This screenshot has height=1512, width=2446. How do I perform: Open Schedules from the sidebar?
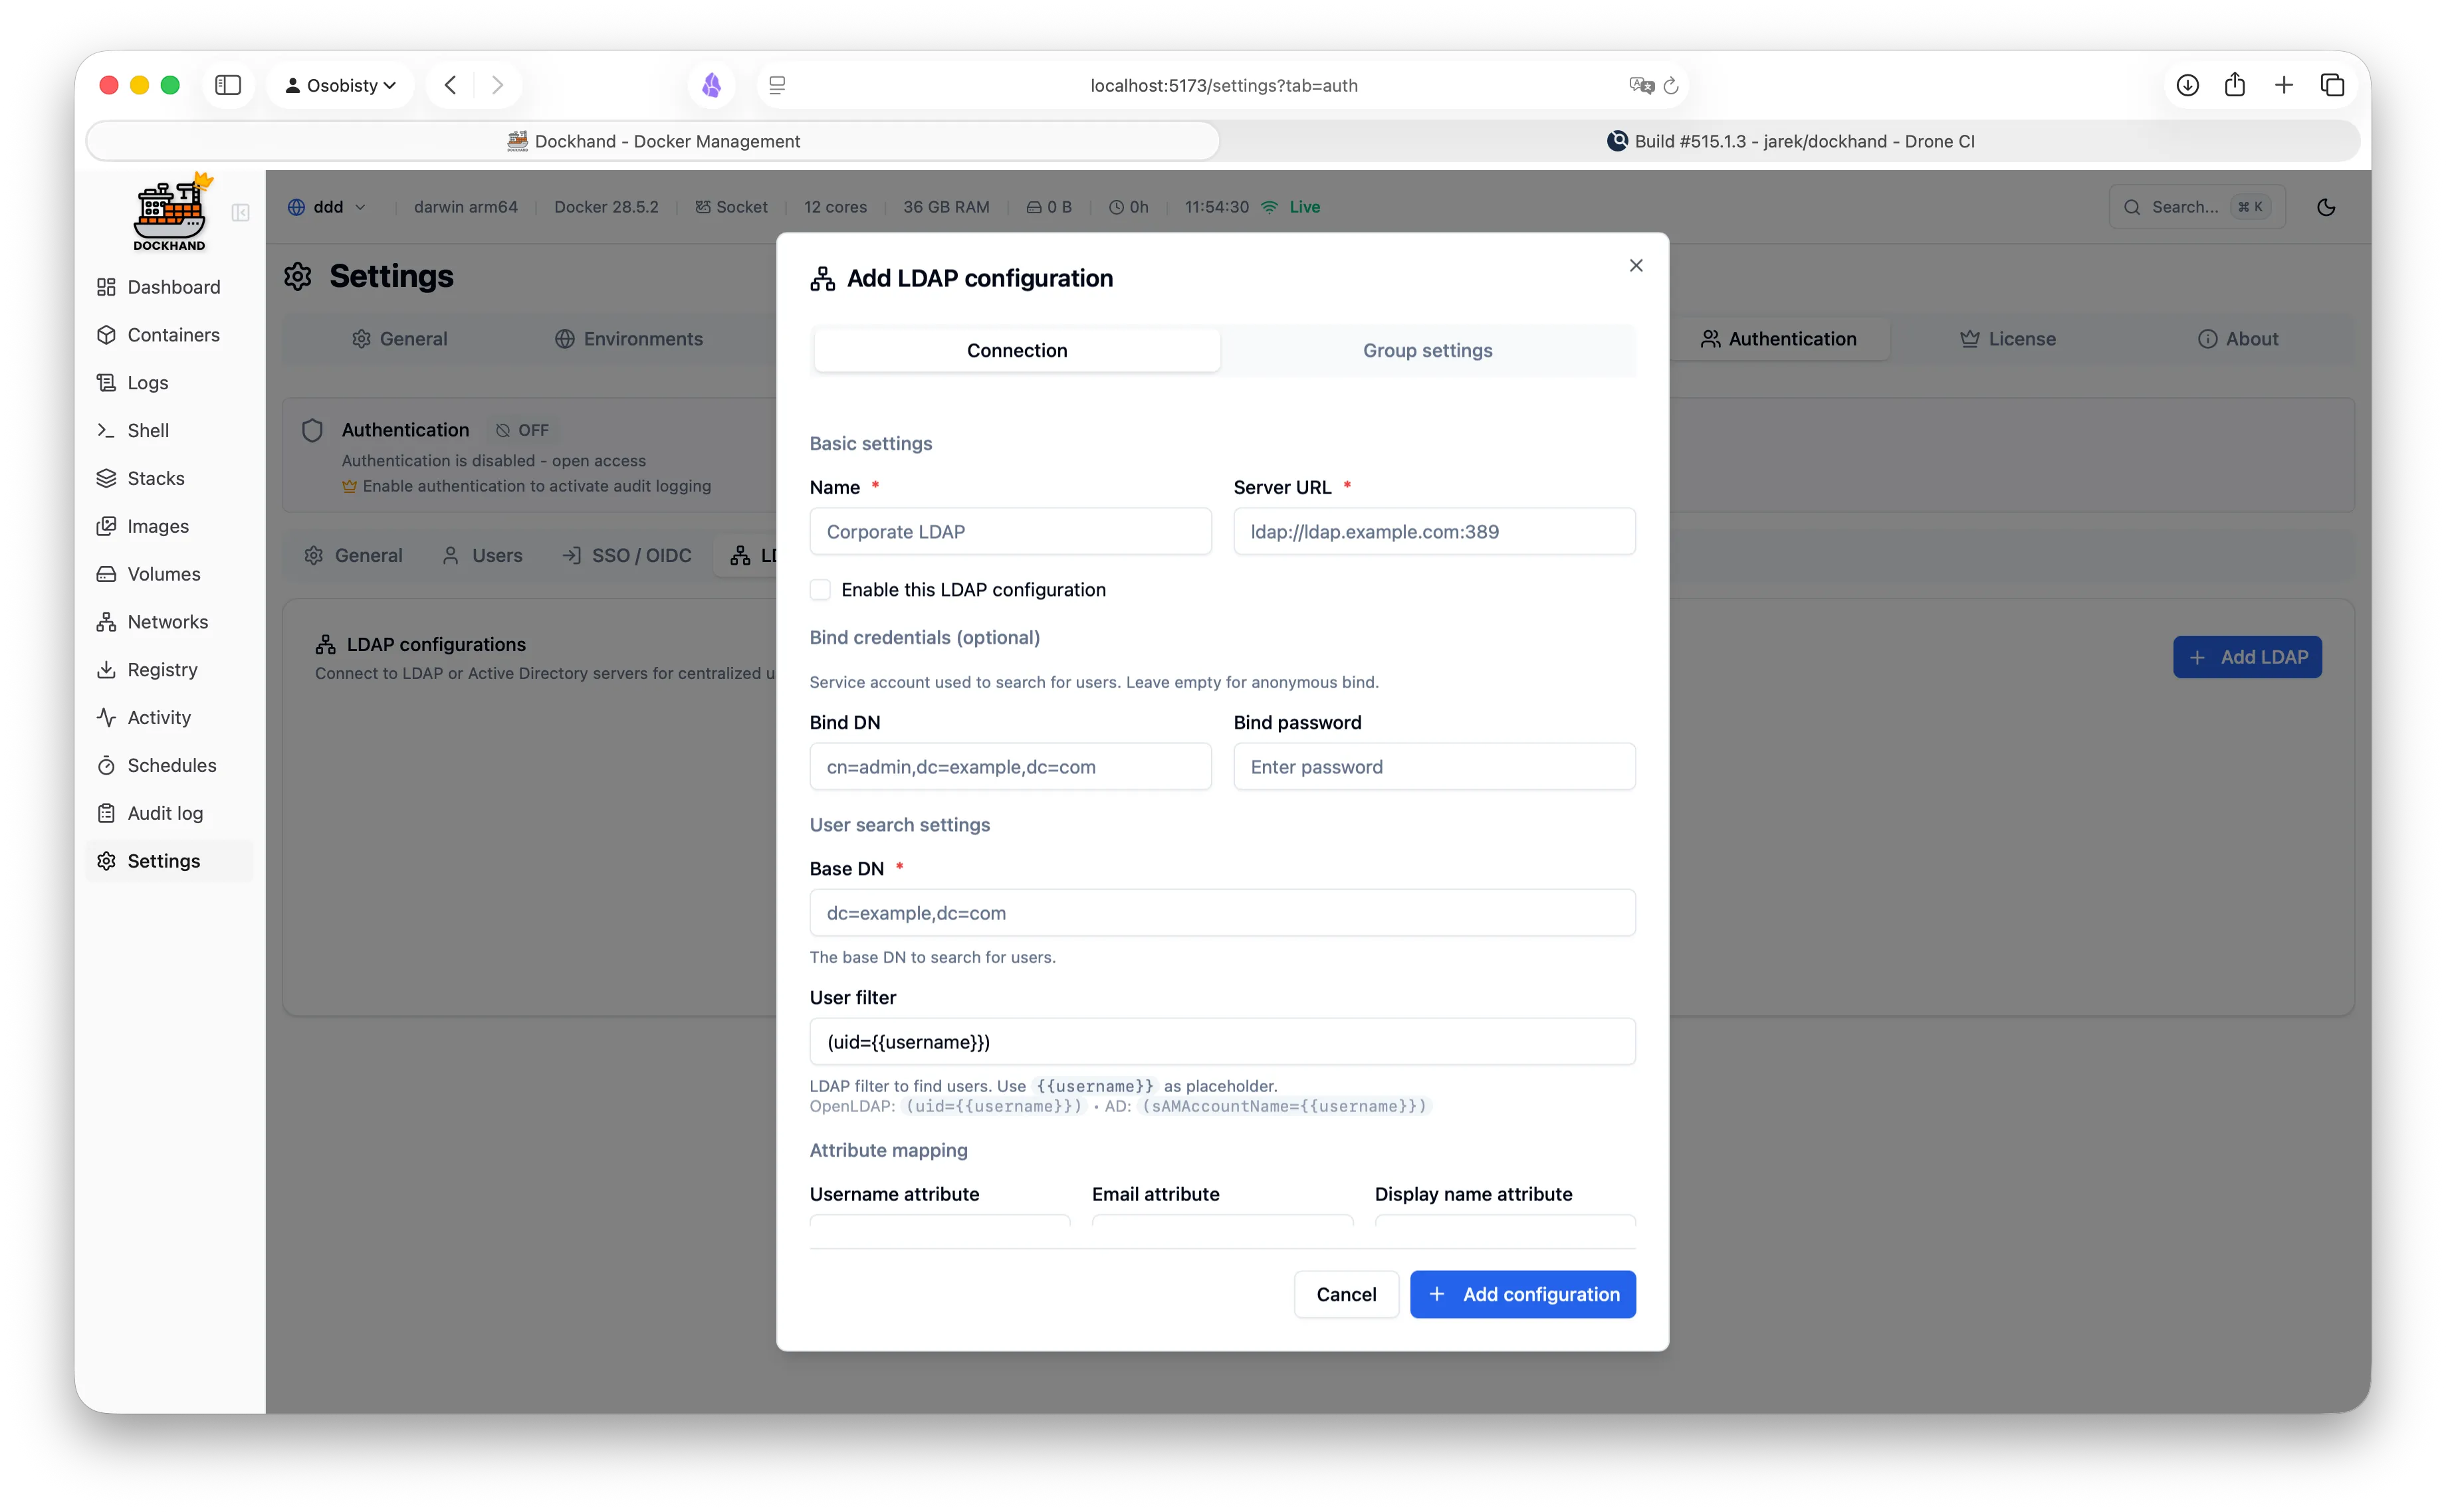pos(171,765)
